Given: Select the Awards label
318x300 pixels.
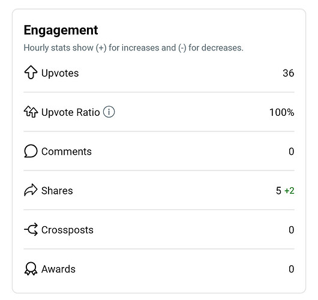Looking at the screenshot, I should [58, 269].
